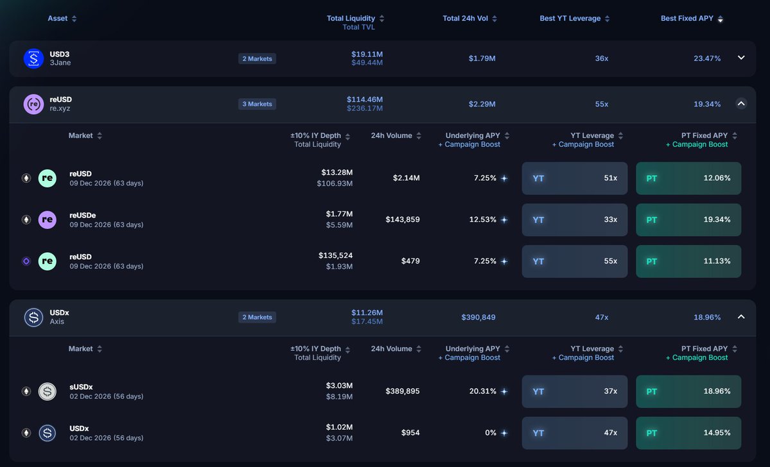
Task: Expand the USD3 asset row
Action: 741,58
